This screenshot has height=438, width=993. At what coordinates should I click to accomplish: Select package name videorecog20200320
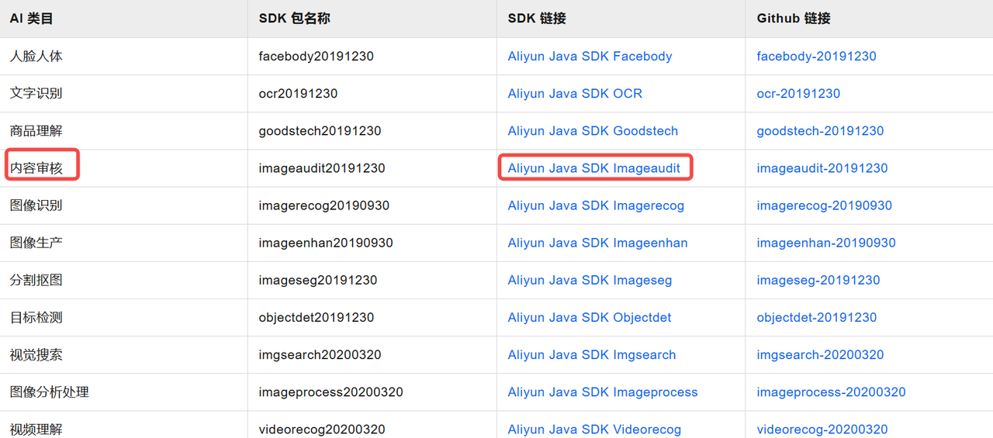tap(322, 429)
